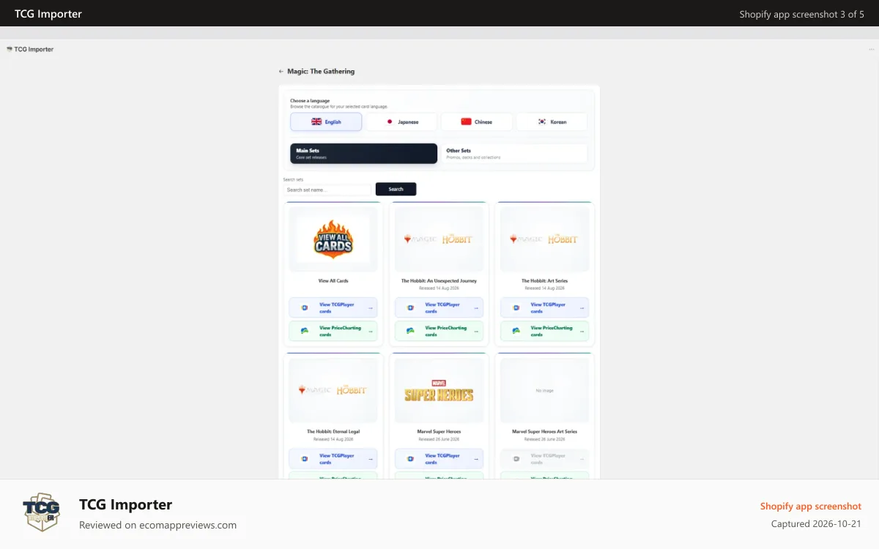
Task: View PriceCharting cards for Hobbit: An Unexpected Journey
Action: 439,331
